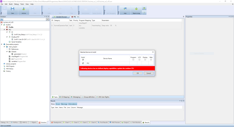
Task: Click OK in the build dialog
Action: click(x=138, y=73)
